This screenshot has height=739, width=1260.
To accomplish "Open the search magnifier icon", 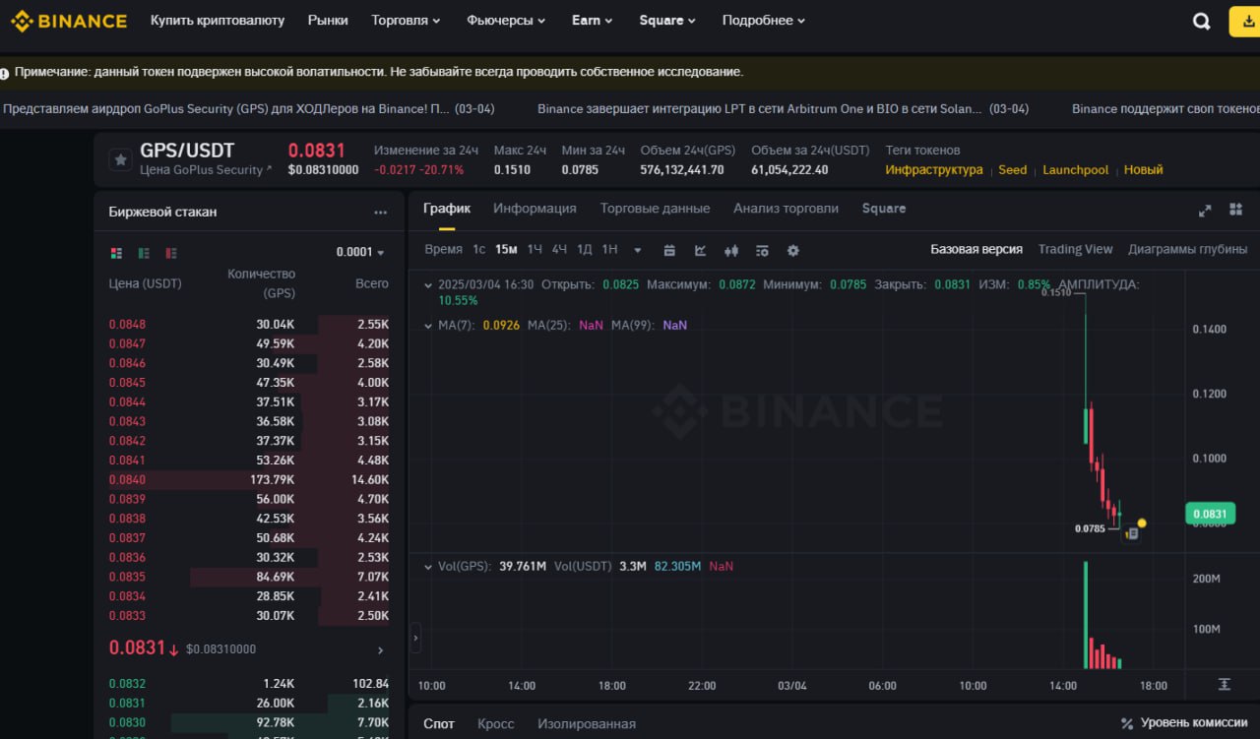I will point(1201,22).
